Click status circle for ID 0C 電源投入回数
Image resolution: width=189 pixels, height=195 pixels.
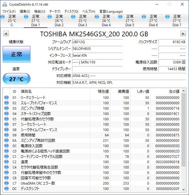tap(6, 146)
